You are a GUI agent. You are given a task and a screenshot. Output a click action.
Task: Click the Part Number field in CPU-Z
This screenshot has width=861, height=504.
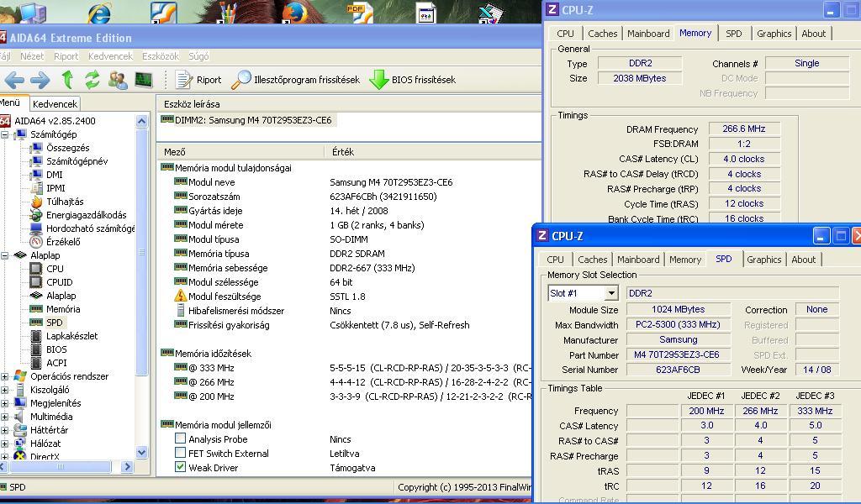click(x=678, y=354)
